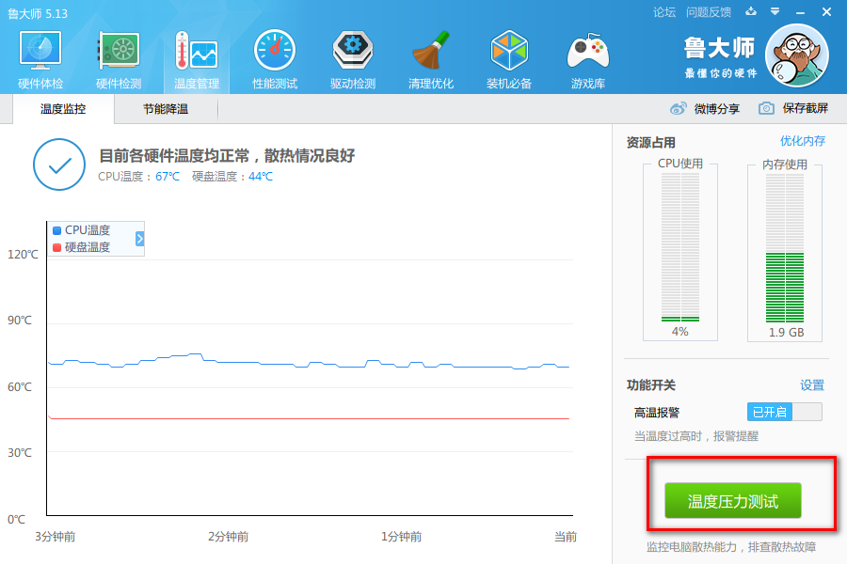847x564 pixels.
Task: Open 论坛 forum link
Action: [x=663, y=12]
